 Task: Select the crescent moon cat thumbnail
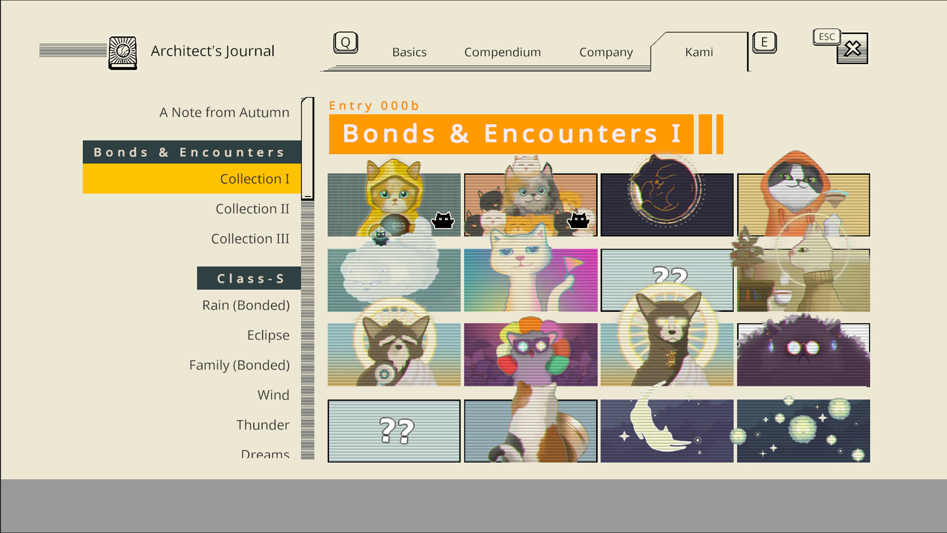click(x=667, y=431)
